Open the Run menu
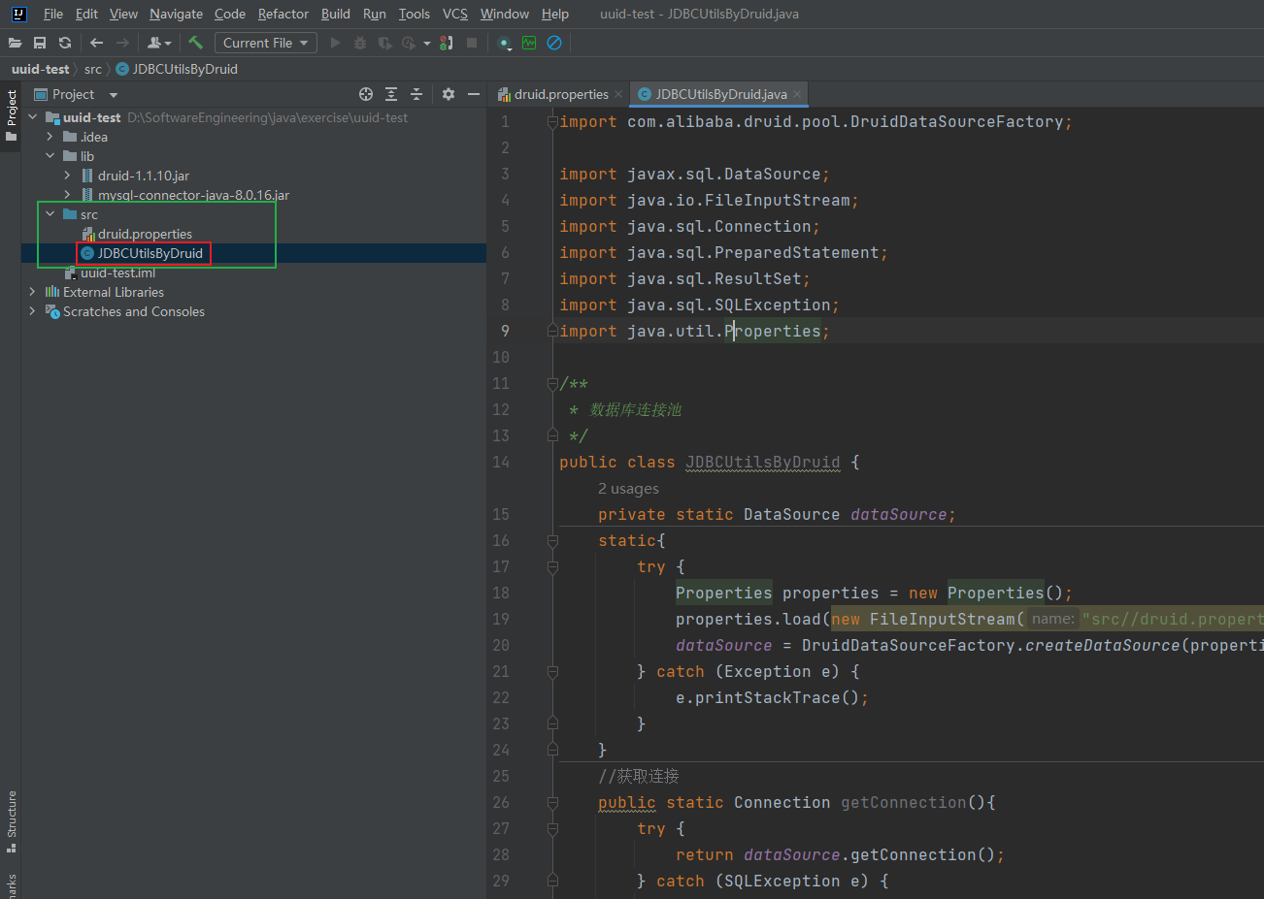Image resolution: width=1264 pixels, height=899 pixels. [x=375, y=14]
